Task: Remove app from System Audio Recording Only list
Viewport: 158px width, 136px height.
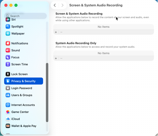Action: coord(61,58)
